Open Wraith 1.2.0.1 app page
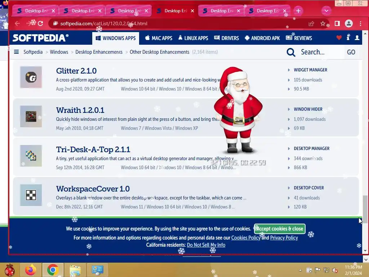 80,110
